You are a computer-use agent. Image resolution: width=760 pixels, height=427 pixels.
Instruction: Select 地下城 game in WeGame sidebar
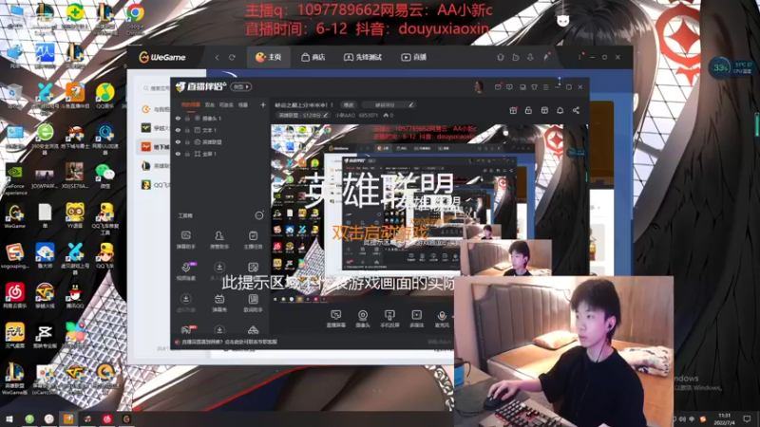(x=154, y=147)
